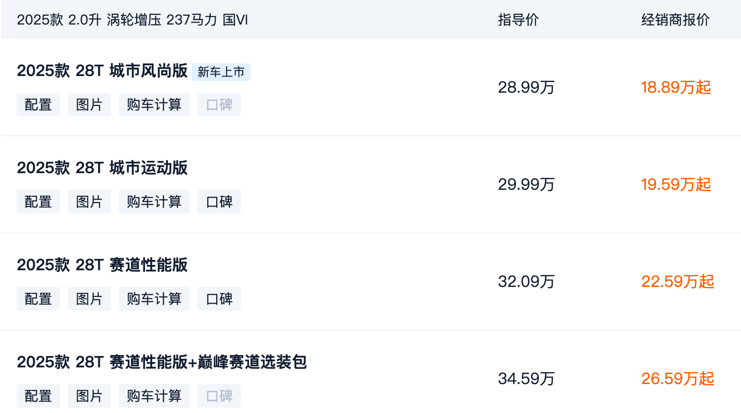
Task: Open 购车计算 for 28T 城市运动版
Action: [x=154, y=202]
